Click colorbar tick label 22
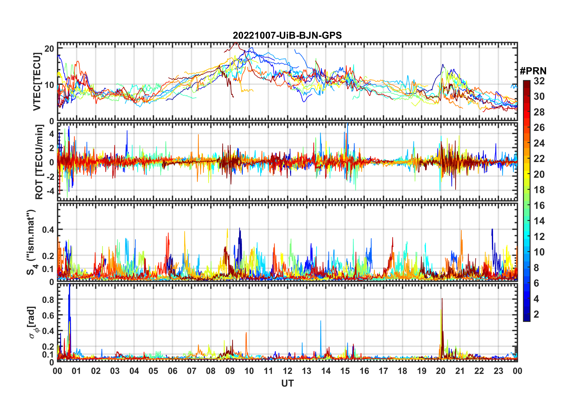 [539, 159]
